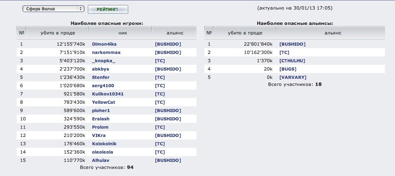Click [BUSHIDO] in the alliances table
Image resolution: width=395 pixels, height=176 pixels.
(292, 44)
